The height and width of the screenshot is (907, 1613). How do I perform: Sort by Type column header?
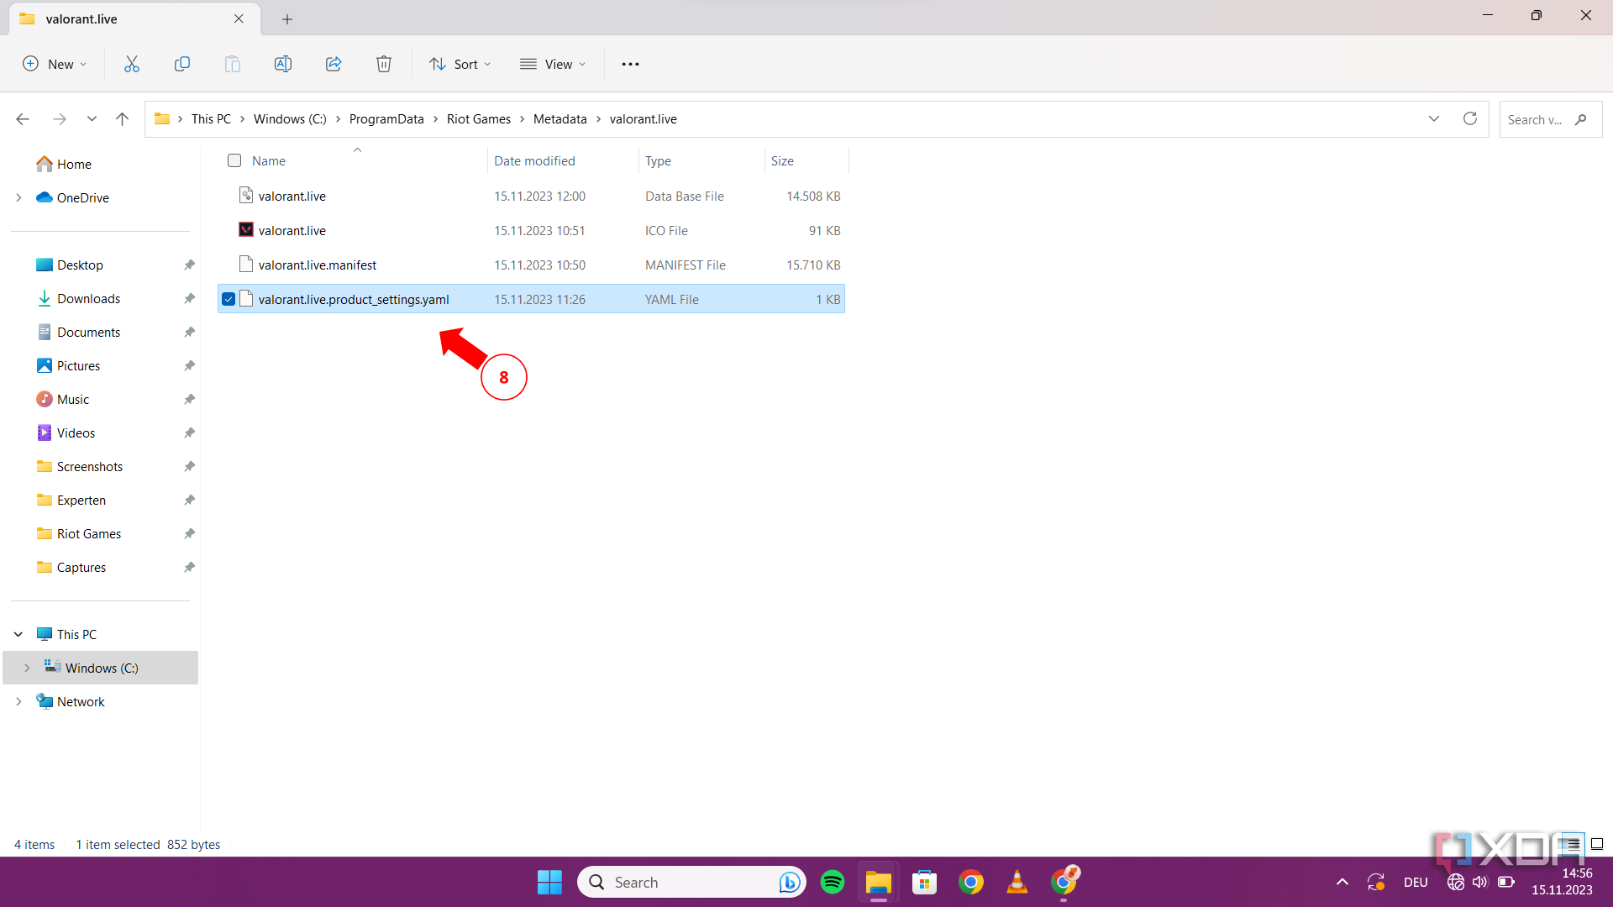point(658,160)
